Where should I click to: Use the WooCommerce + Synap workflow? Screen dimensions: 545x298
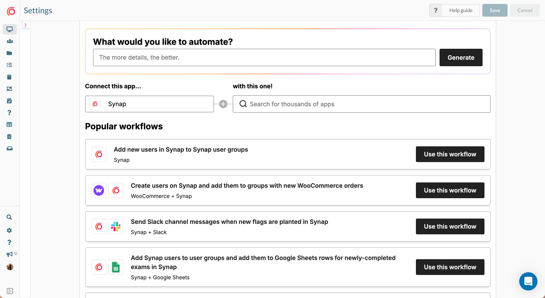(450, 190)
